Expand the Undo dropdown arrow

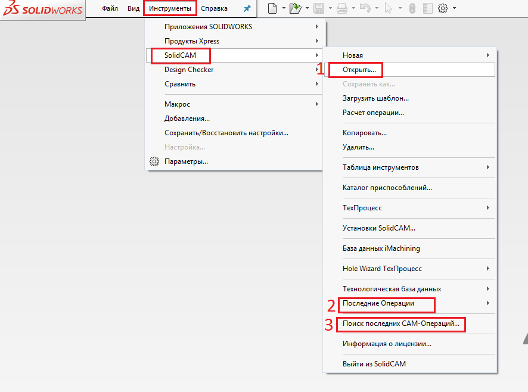coord(377,8)
